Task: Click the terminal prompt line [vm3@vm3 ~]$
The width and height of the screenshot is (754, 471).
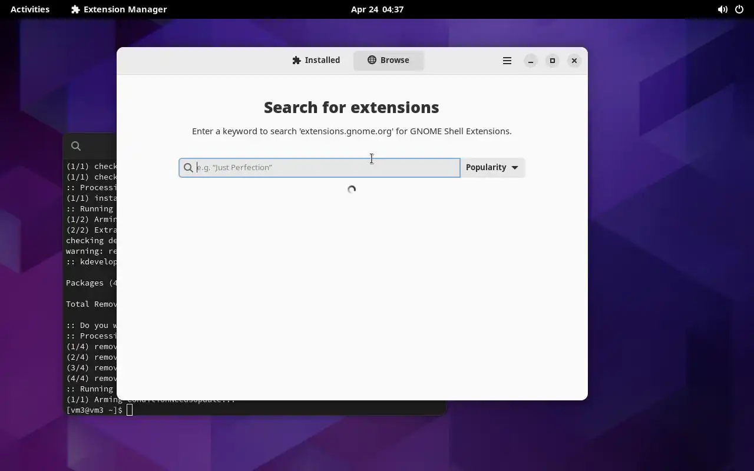Action: click(94, 410)
